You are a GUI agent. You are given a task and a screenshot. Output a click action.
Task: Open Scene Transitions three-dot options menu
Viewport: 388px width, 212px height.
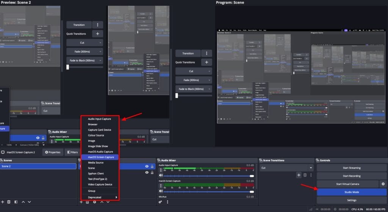click(311, 175)
